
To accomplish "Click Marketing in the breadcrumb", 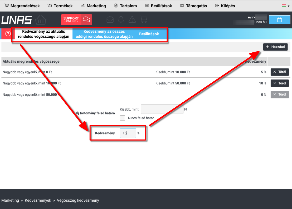I will [10, 201].
